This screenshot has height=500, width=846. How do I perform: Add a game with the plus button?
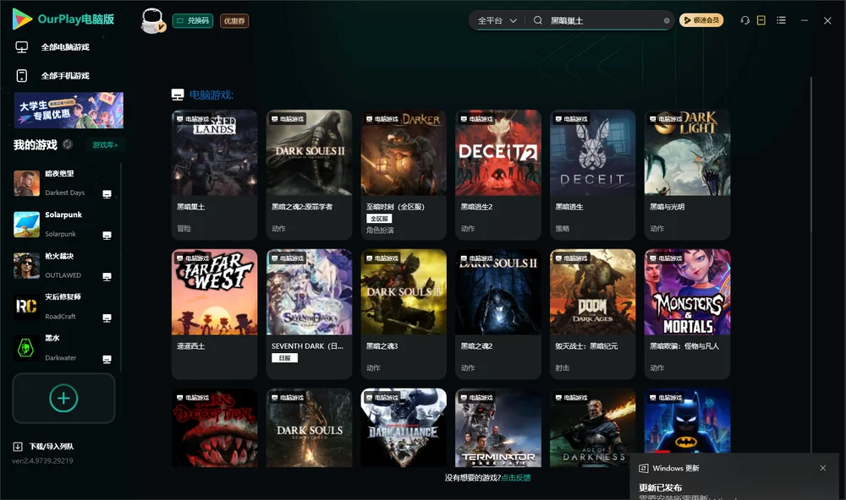point(63,398)
